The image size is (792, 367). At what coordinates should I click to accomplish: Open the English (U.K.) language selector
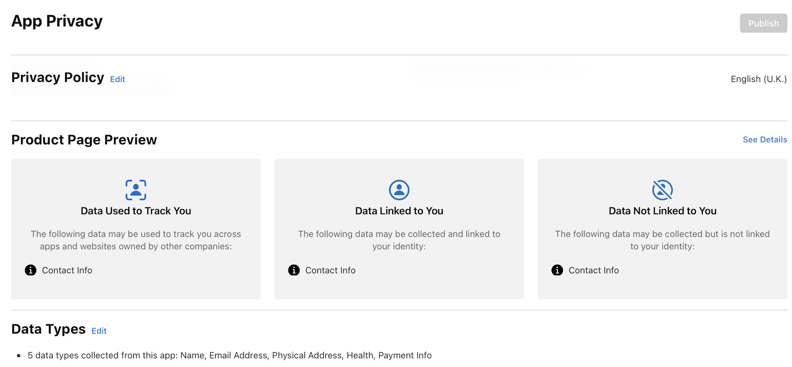coord(758,79)
